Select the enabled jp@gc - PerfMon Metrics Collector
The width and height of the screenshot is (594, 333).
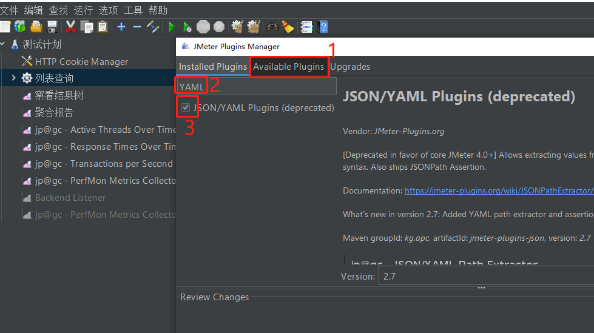tap(106, 181)
